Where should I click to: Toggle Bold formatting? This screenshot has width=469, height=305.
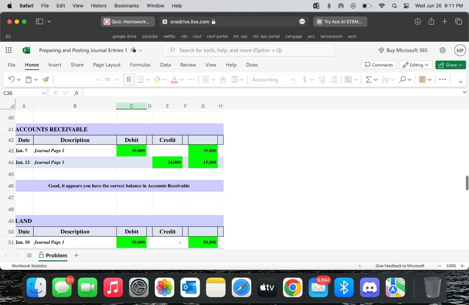point(129,79)
